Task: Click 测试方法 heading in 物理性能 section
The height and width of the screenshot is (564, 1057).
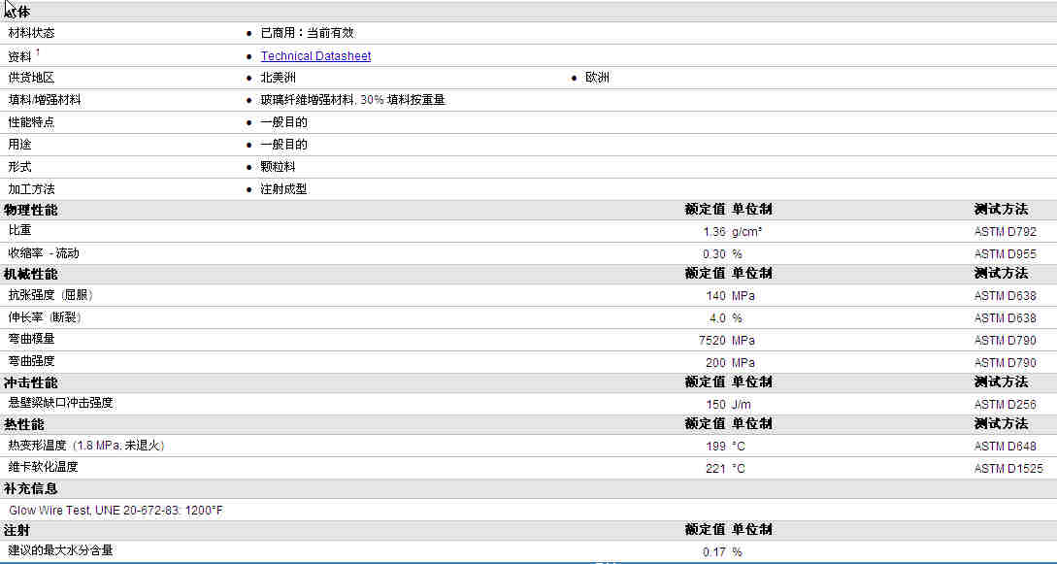Action: coord(1001,210)
